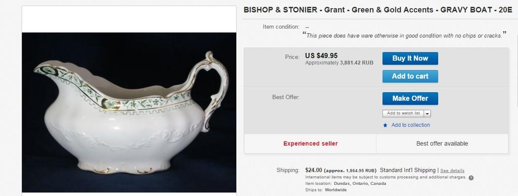Click the star icon beside Add to collection
Screen dimensions: 518x196
385,125
